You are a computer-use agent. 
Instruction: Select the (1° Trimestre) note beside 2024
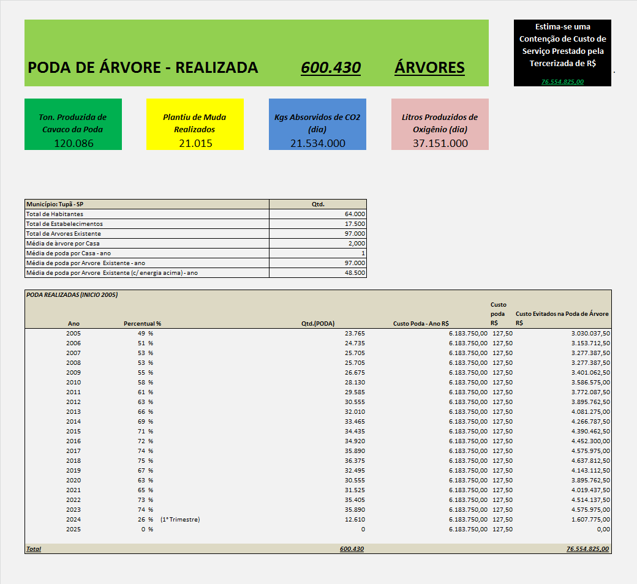pyautogui.click(x=180, y=519)
